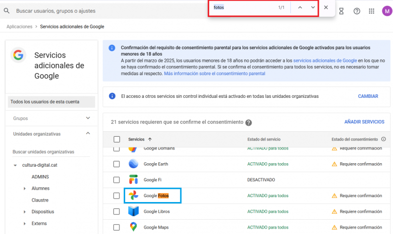The height and width of the screenshot is (234, 393).
Task: Click the Google Fotos pinwheel icon
Action: point(133,195)
